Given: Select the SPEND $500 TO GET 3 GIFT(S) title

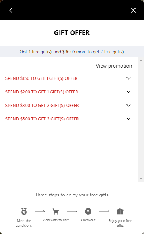Looking at the screenshot, I should pyautogui.click(x=42, y=119).
